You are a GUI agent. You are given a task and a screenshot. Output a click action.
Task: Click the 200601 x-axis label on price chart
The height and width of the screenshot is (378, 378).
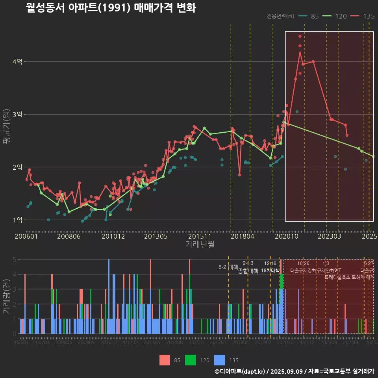tap(26, 236)
